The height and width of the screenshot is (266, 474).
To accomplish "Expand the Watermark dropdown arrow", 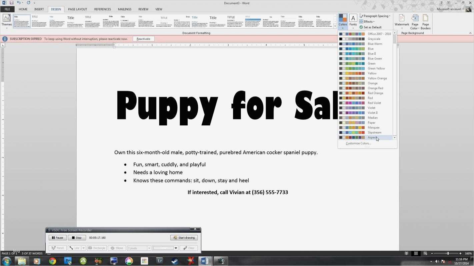I will 401,28.
